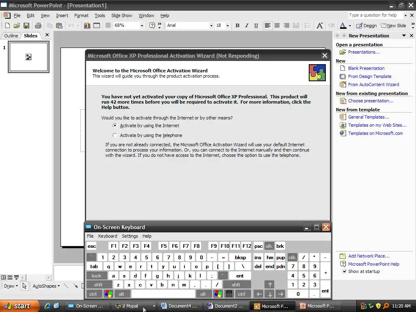Click the New Slide toolbar button
The width and height of the screenshot is (416, 312).
[393, 26]
